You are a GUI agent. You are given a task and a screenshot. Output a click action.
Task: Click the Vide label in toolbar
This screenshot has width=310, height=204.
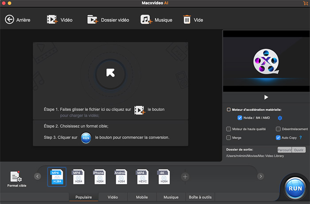click(198, 20)
